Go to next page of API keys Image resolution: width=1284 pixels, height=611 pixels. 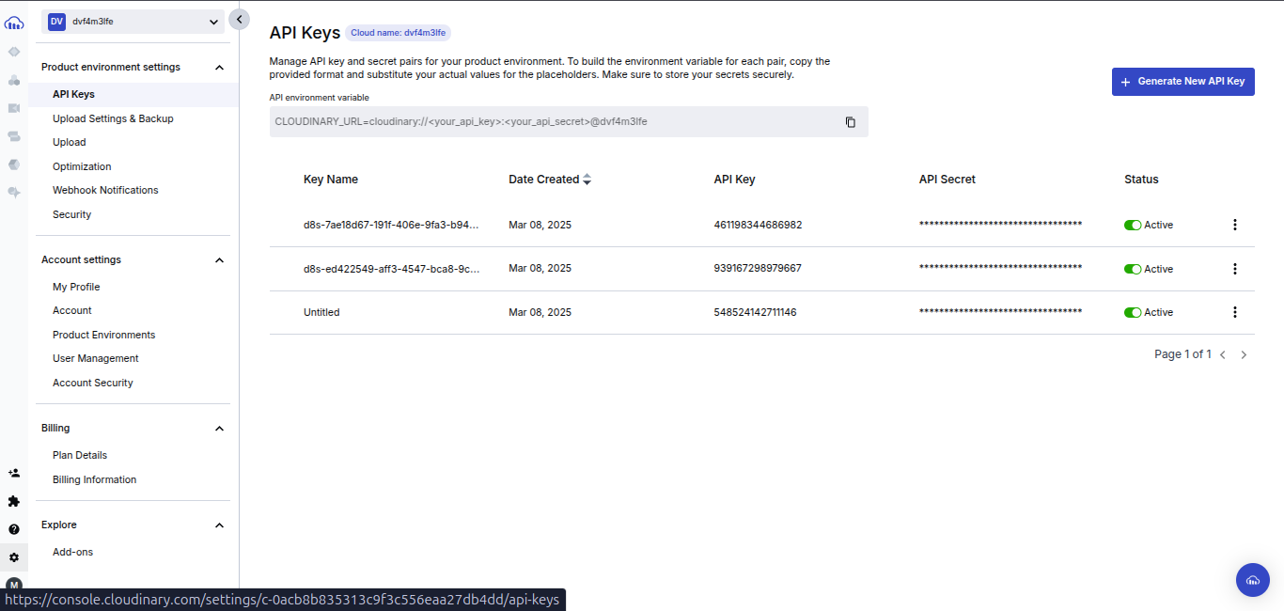[1244, 355]
